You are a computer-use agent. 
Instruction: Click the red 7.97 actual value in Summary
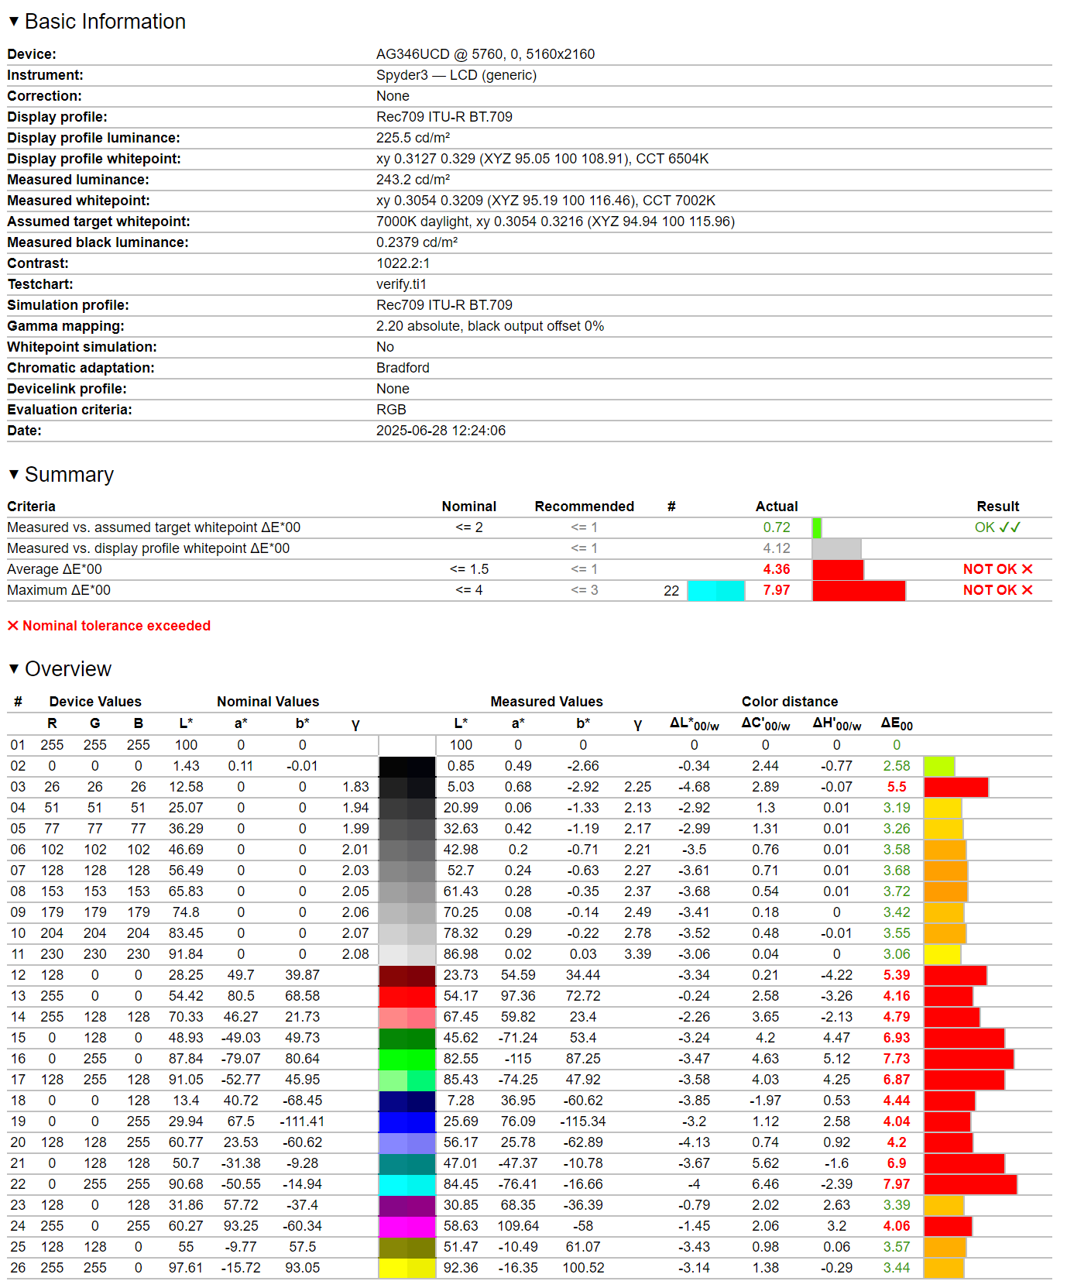[776, 590]
